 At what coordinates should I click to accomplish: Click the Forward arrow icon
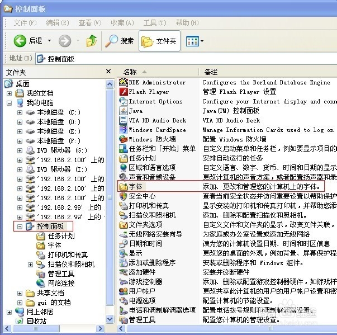point(65,41)
